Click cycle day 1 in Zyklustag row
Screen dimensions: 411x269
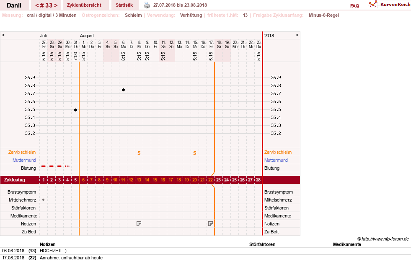pyautogui.click(x=44, y=180)
